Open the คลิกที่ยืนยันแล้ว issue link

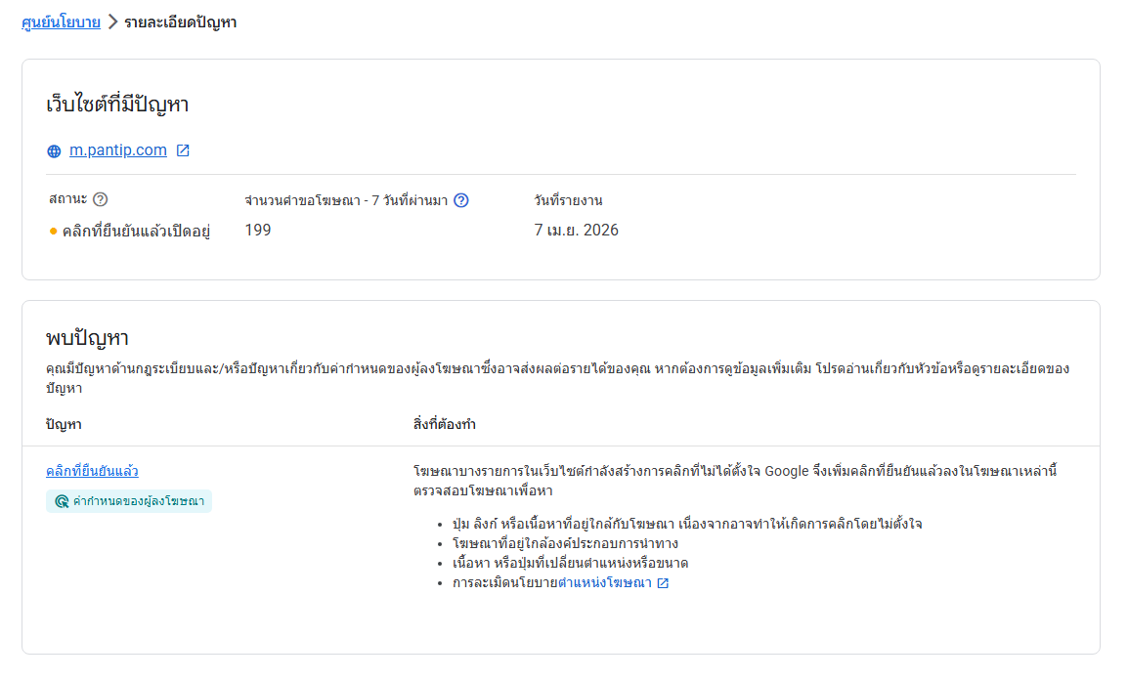click(x=99, y=471)
